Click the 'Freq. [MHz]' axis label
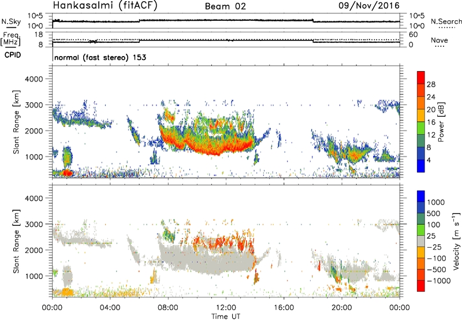 coord(10,39)
